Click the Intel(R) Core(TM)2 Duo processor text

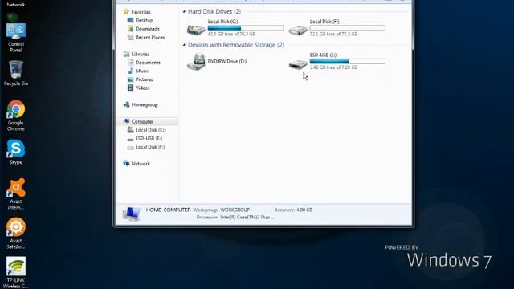coord(247,218)
